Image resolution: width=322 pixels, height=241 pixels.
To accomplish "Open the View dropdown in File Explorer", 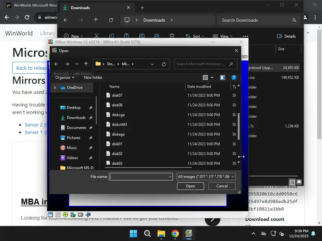I will (x=223, y=36).
